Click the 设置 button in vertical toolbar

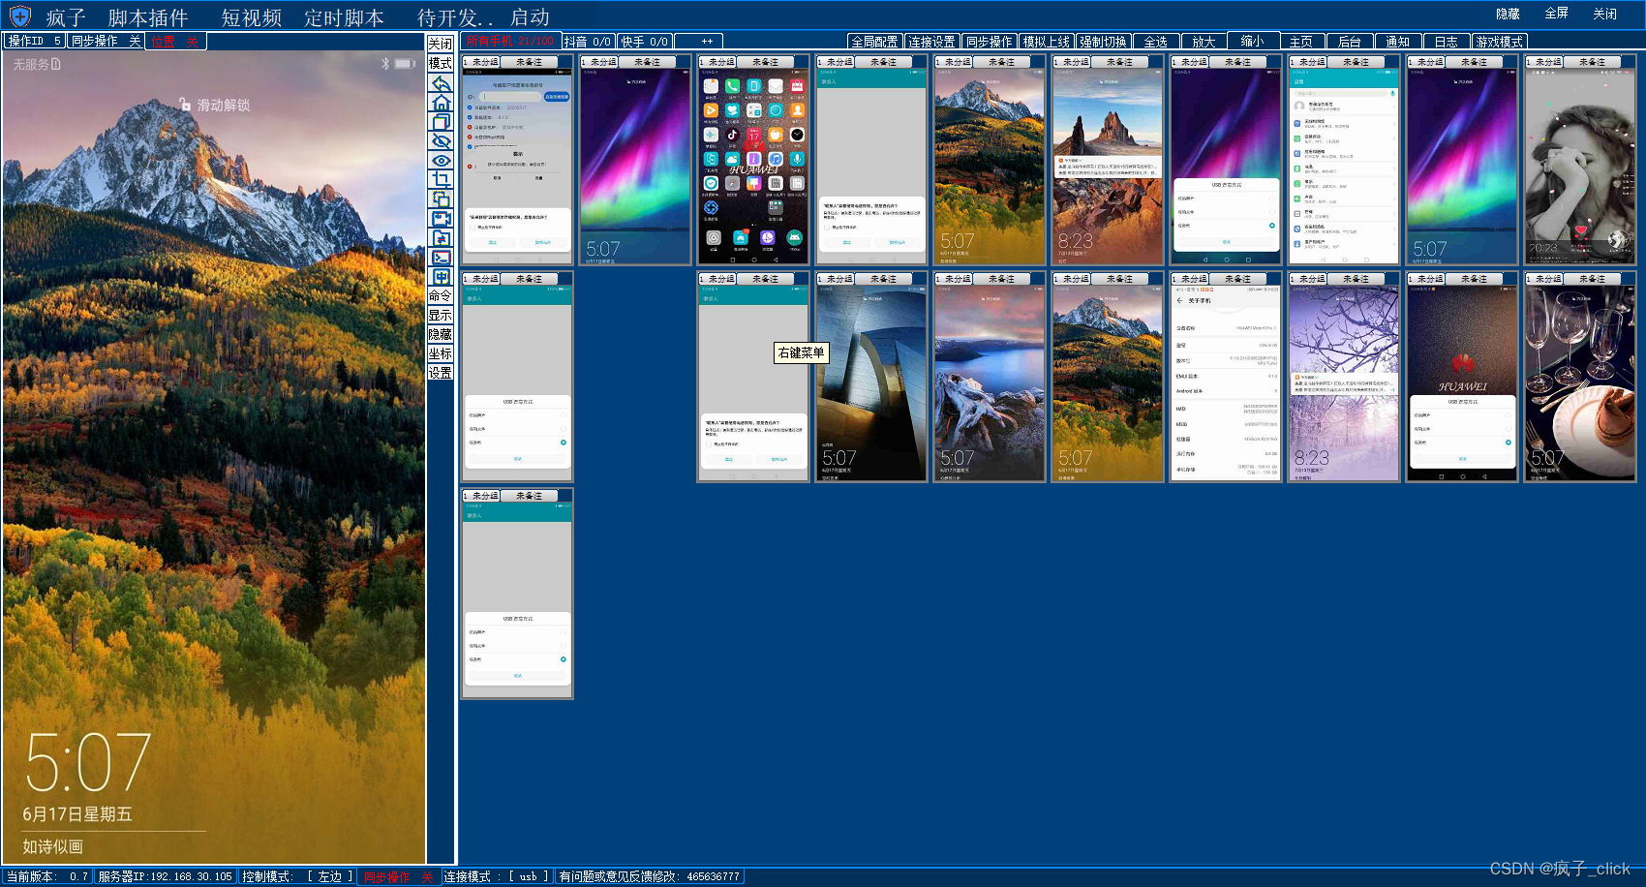tap(441, 372)
